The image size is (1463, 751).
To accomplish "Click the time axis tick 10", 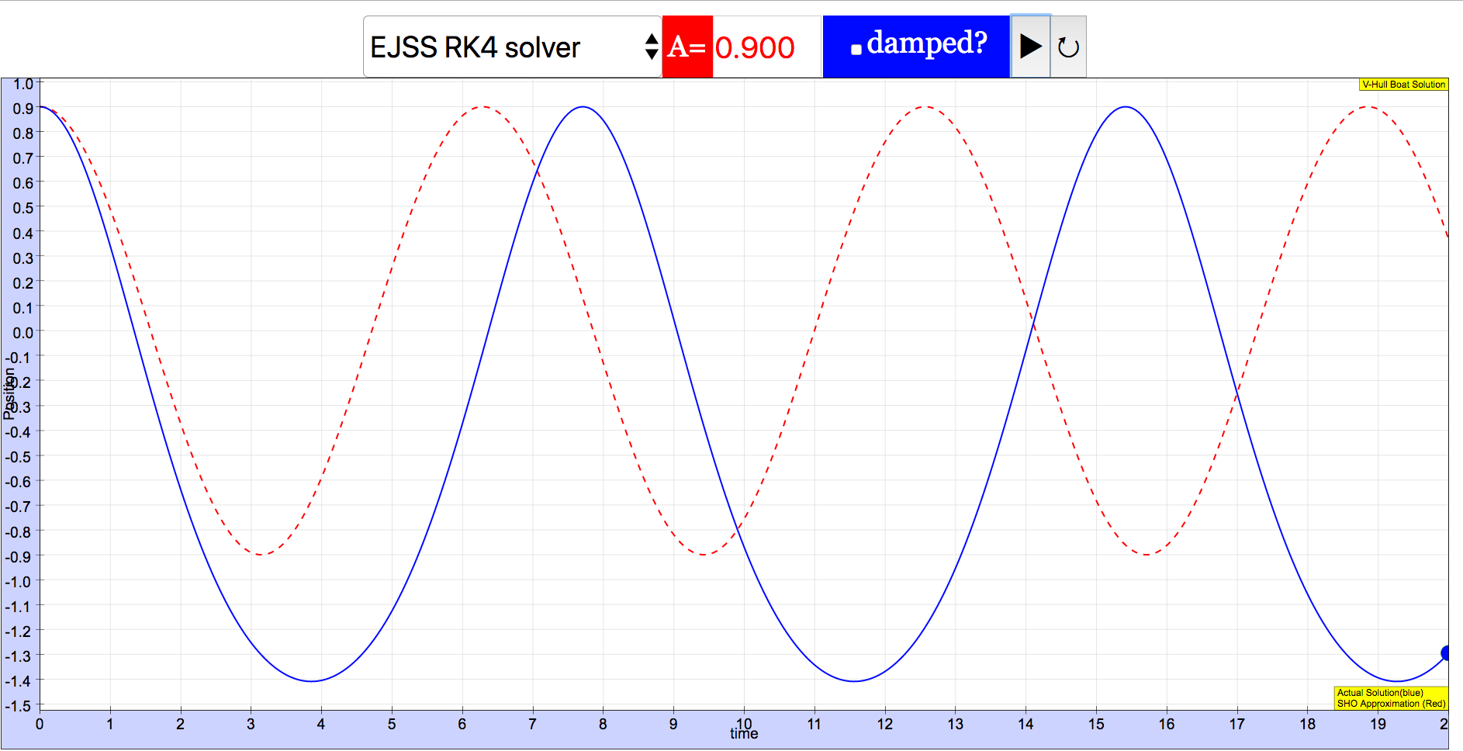I will (744, 723).
